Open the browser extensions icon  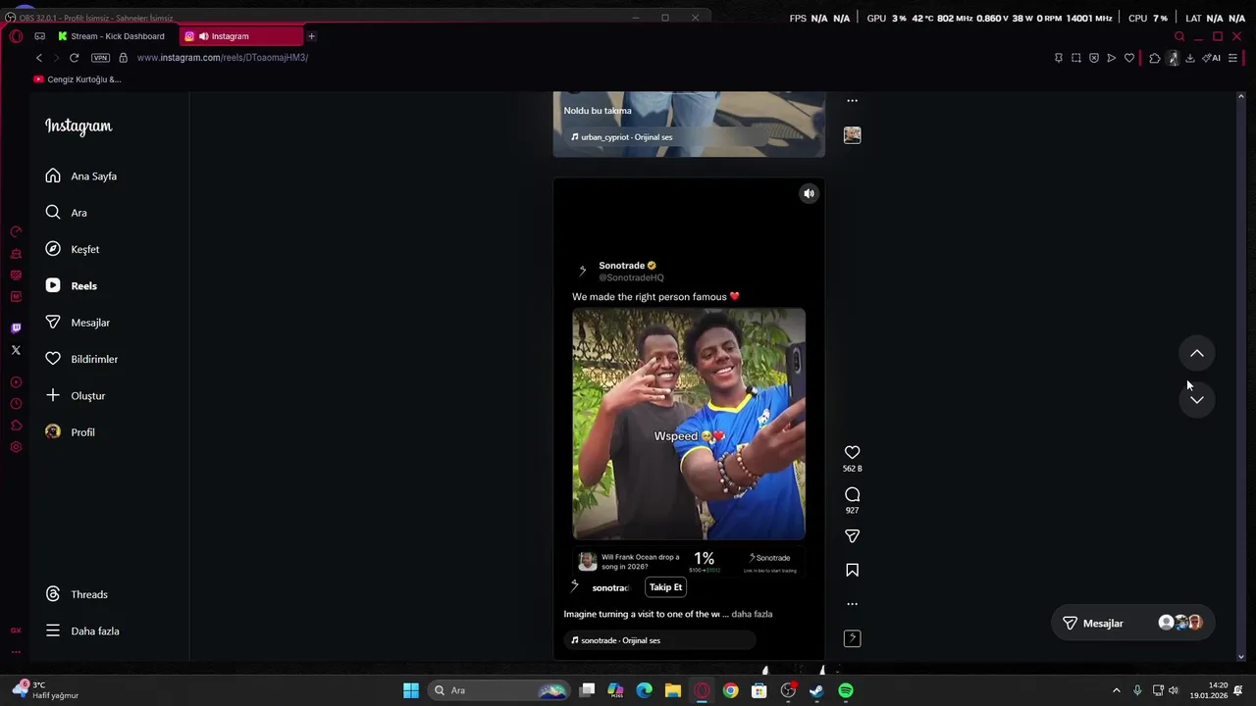1154,58
